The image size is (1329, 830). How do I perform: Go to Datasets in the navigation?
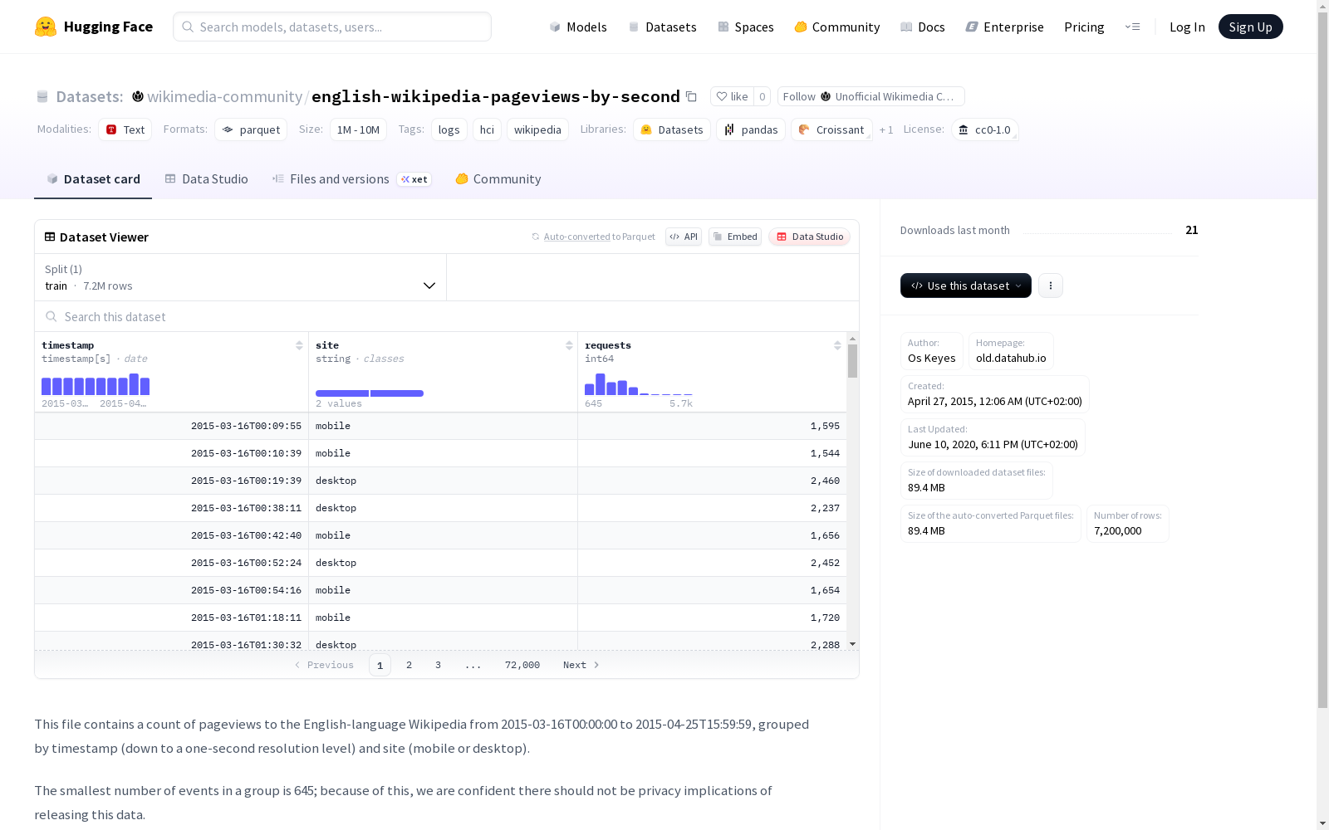pos(663,27)
